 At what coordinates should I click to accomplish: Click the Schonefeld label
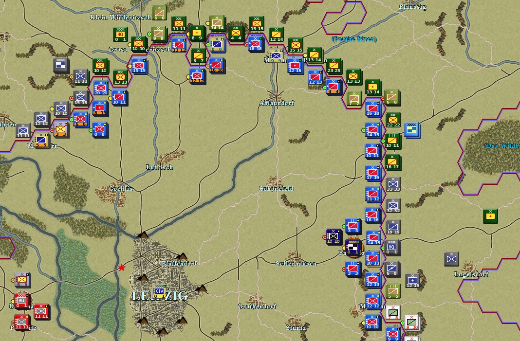click(x=276, y=189)
